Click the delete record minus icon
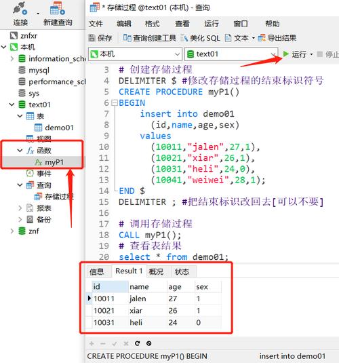The width and height of the screenshot is (339, 363). 103,343
